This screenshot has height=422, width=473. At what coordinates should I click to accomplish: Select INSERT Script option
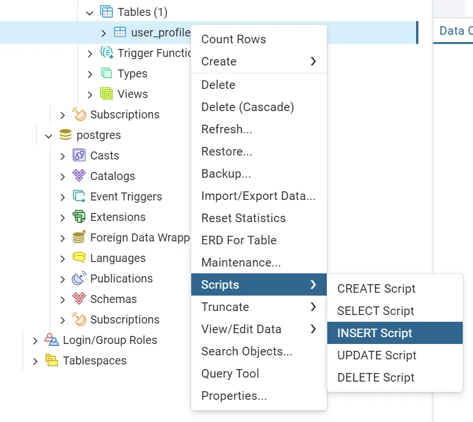[395, 333]
